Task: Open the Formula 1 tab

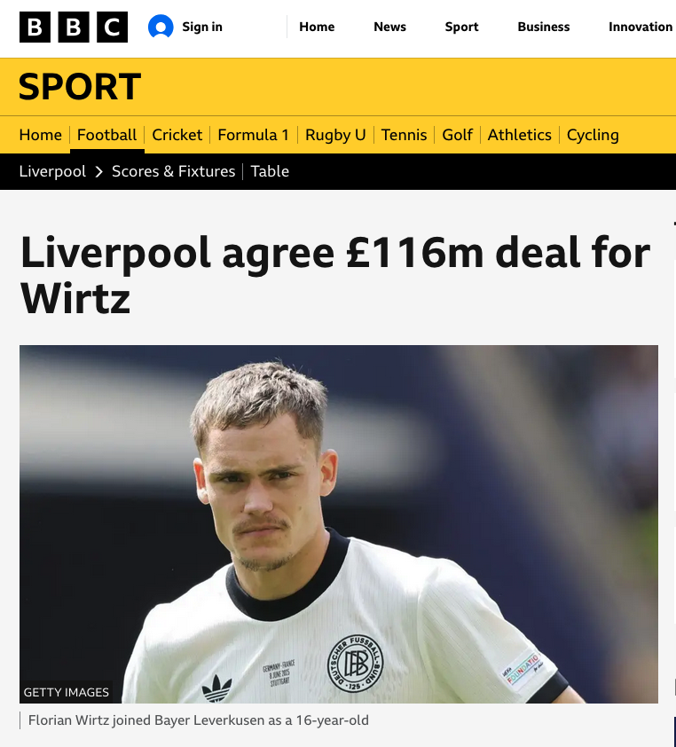Action: click(254, 135)
